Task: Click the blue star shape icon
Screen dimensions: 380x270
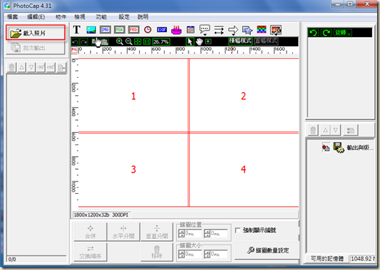Action: point(247,30)
